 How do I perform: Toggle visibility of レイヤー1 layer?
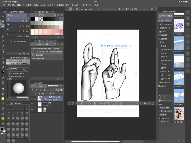pyautogui.click(x=32, y=104)
